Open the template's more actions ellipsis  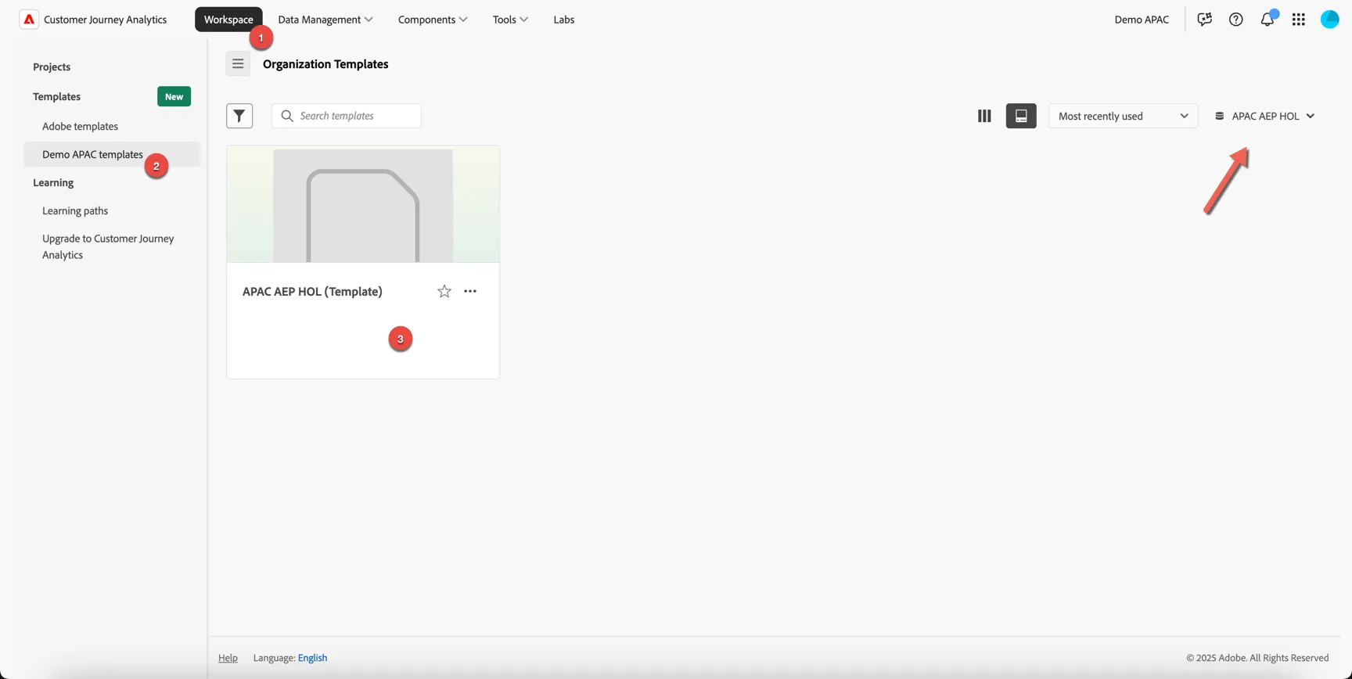(470, 291)
